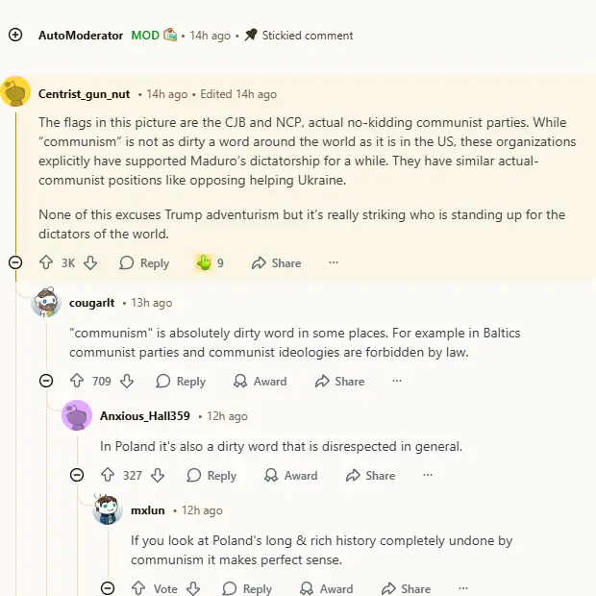Open the AutoModerator user profile

click(81, 35)
